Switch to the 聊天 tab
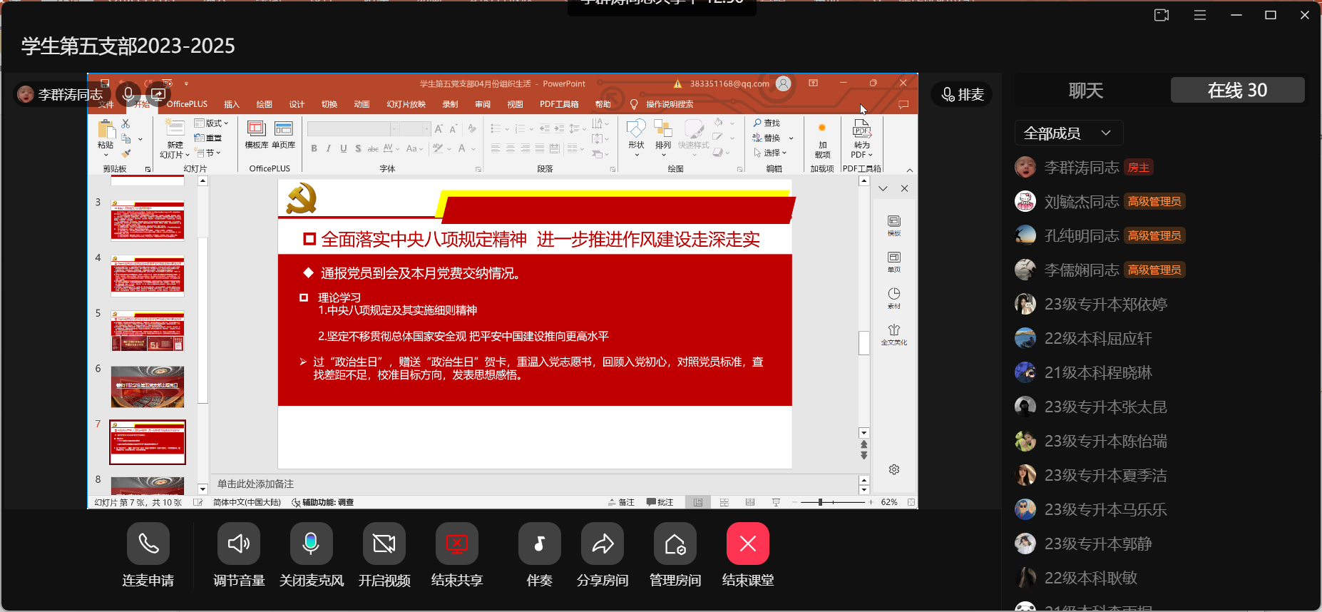The width and height of the screenshot is (1322, 612). point(1085,91)
